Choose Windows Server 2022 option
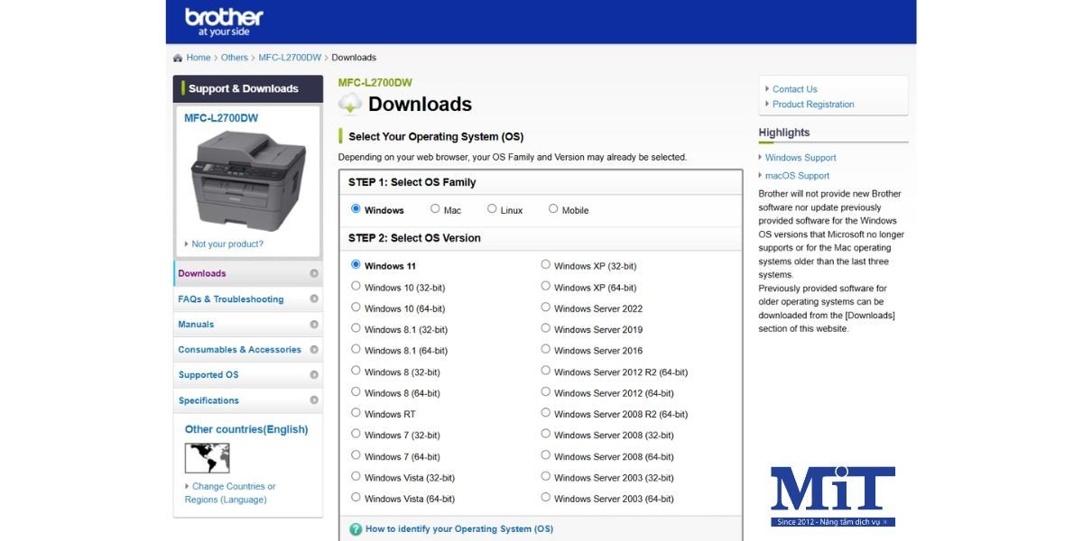The width and height of the screenshot is (1083, 541). pos(545,307)
